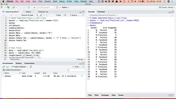Screen dimensions: 176x99
Task: Click the clear console broom icon
Action: coord(172,15)
